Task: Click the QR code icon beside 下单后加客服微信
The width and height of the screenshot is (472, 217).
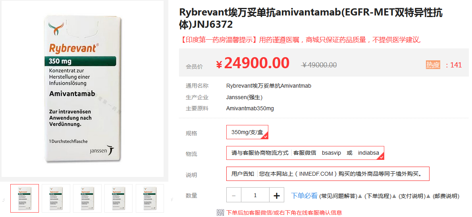Action: coord(220,213)
